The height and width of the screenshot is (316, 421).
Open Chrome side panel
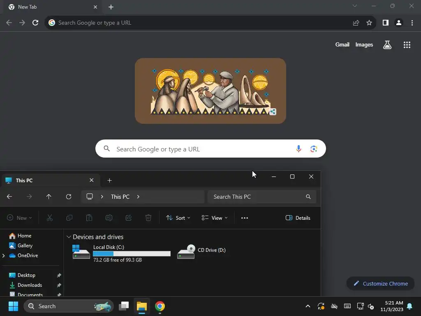pyautogui.click(x=386, y=23)
